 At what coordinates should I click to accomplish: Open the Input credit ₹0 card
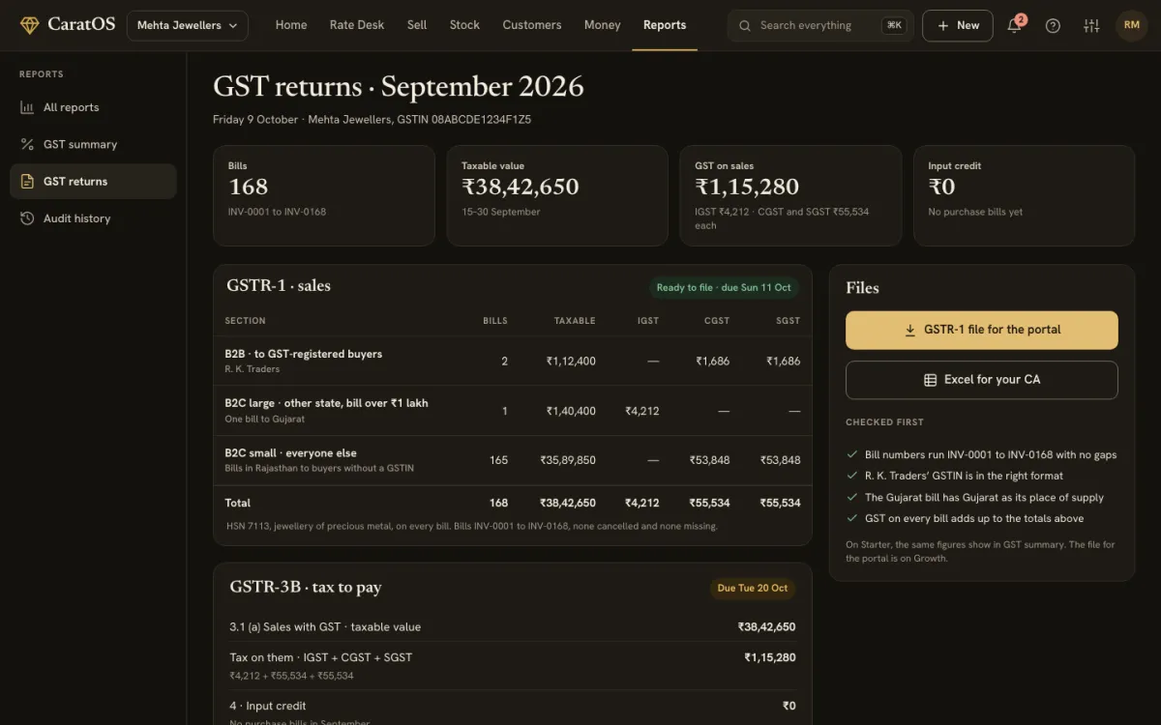click(x=1024, y=195)
